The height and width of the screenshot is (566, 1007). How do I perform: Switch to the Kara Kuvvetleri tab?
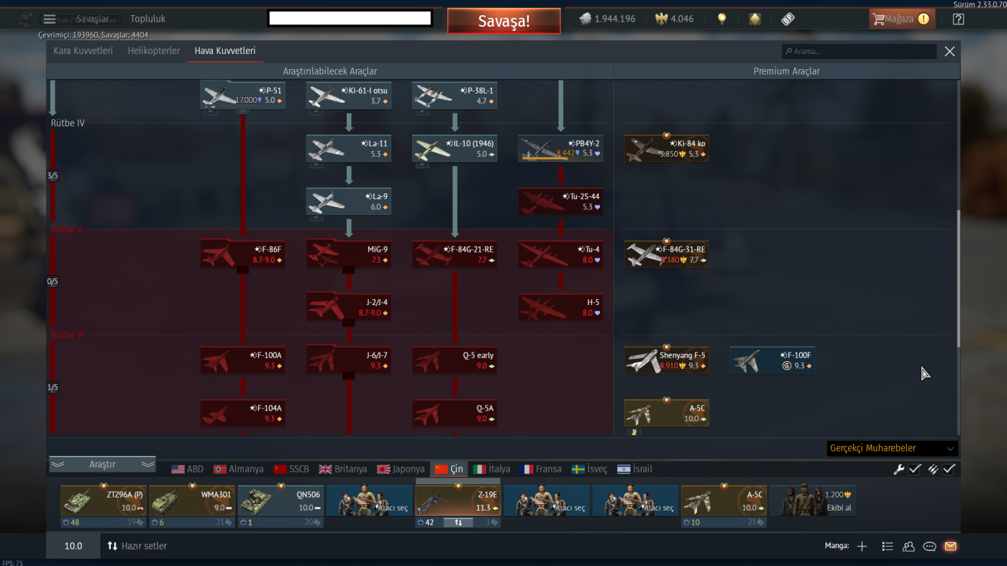(83, 51)
